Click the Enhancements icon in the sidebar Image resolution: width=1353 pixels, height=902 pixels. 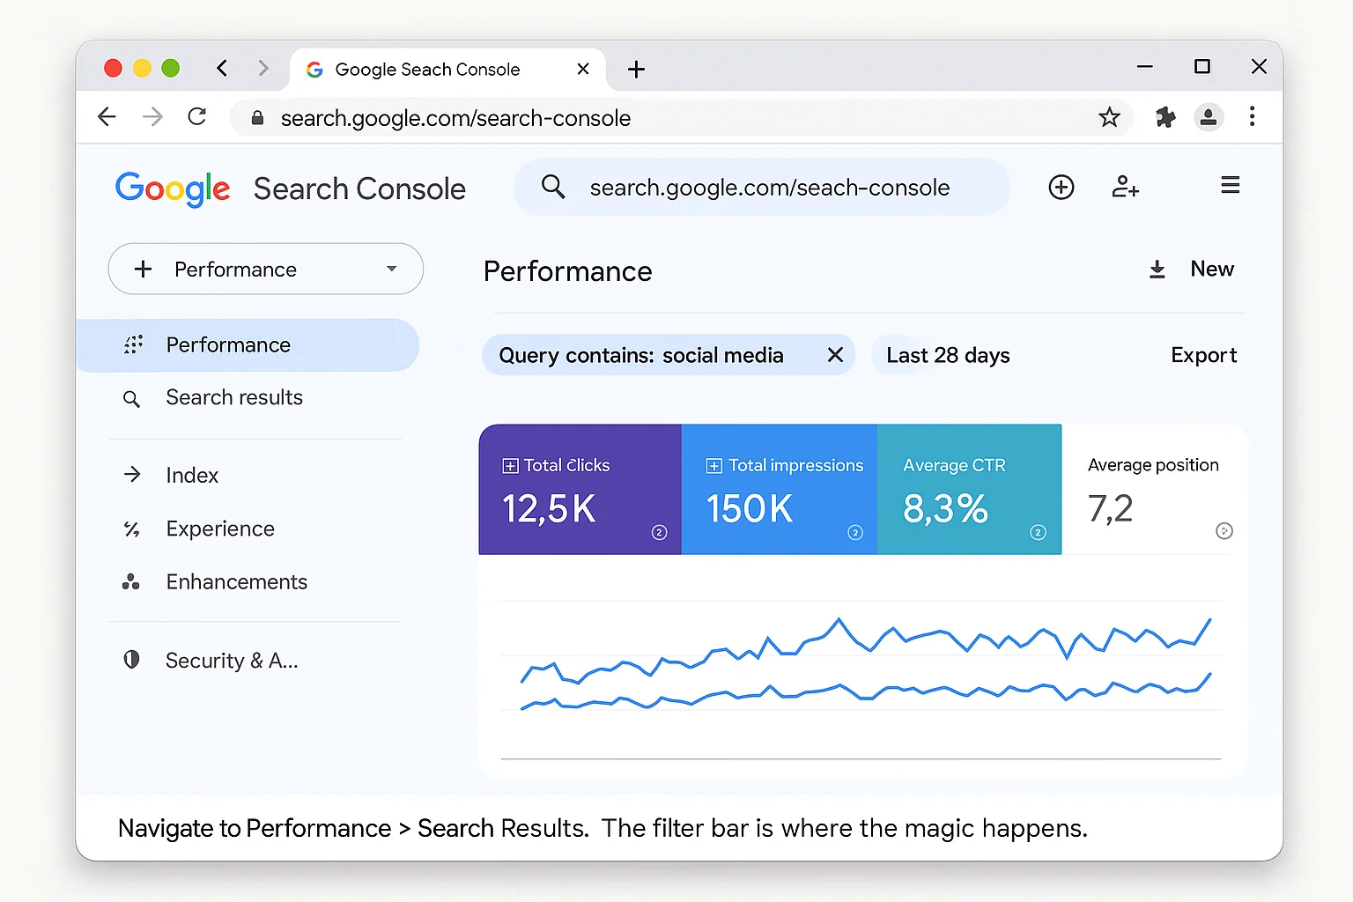pos(132,581)
